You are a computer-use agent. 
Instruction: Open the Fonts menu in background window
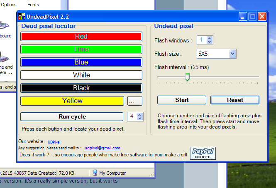pyautogui.click(x=33, y=5)
